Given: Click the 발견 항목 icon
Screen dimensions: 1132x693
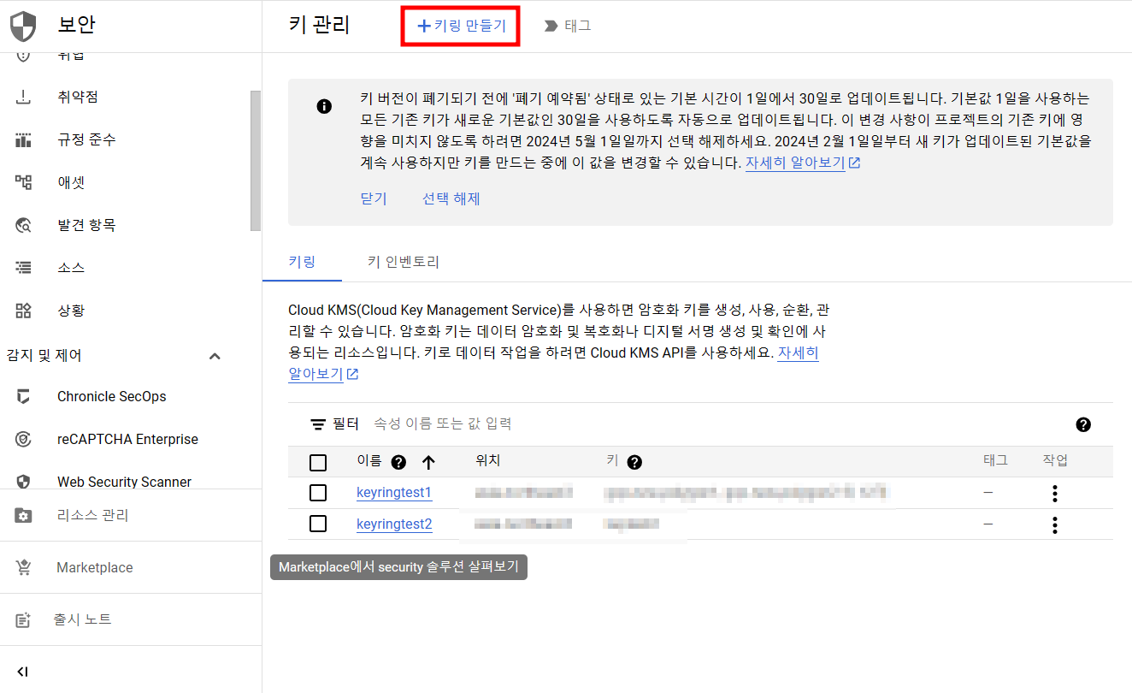Looking at the screenshot, I should tap(23, 225).
